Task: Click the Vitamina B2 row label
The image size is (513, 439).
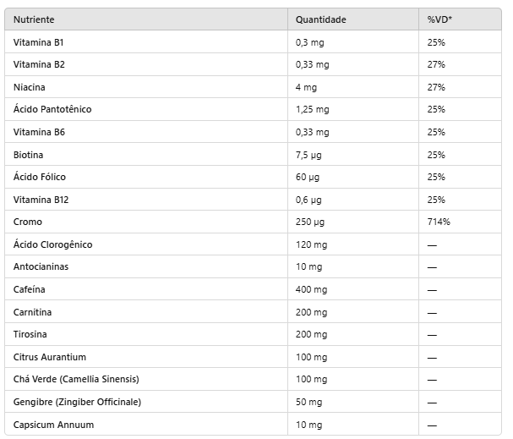Action: point(39,64)
